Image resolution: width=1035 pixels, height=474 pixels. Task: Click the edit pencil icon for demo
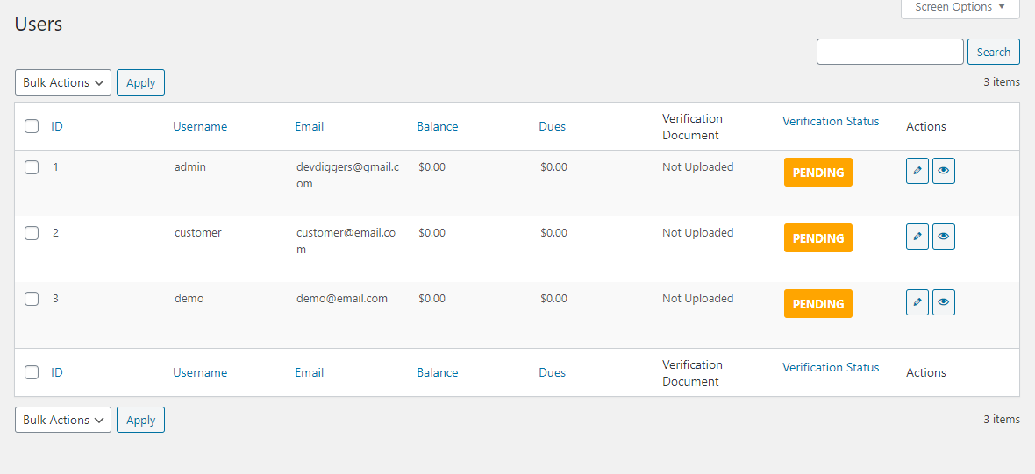[917, 302]
